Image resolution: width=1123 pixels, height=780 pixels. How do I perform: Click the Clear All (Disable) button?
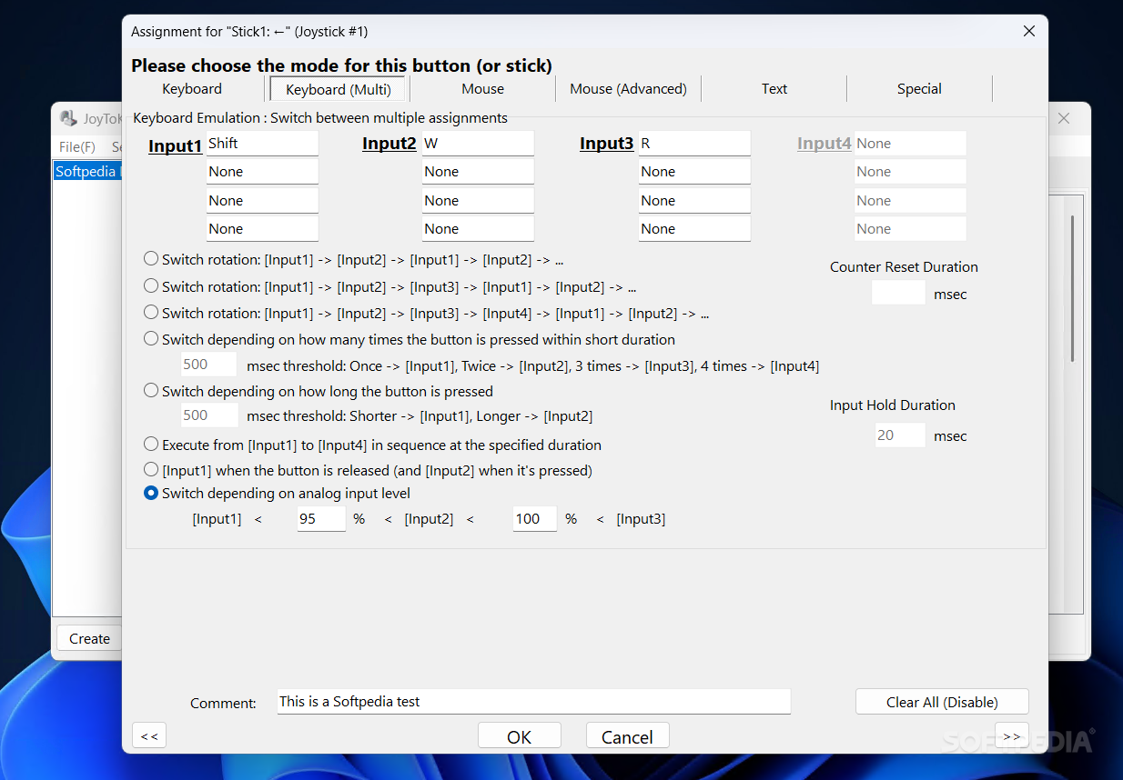[x=942, y=702]
